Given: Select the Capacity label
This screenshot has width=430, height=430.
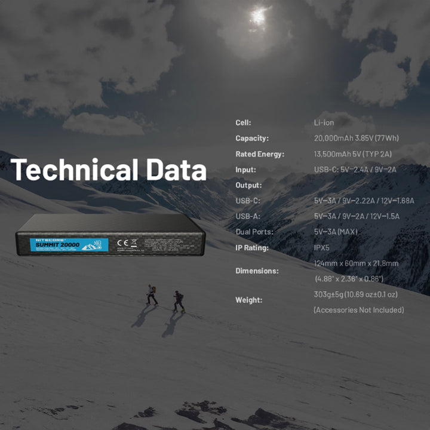Looking at the screenshot, I should tap(252, 139).
